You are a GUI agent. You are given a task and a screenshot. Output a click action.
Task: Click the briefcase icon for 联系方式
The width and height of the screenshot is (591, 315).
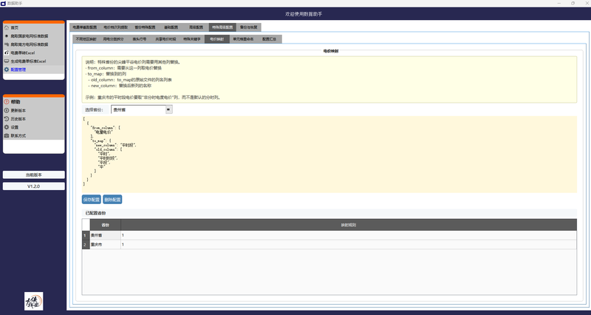click(x=7, y=135)
